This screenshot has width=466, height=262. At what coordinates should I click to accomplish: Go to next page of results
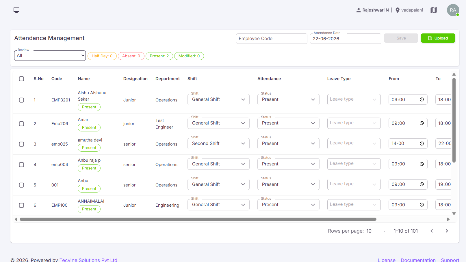pos(447,231)
